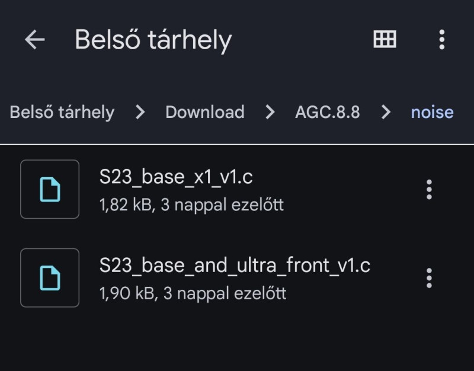474x371 pixels.
Task: Go to the AGC.8.8 breadcrumb folder
Action: [x=327, y=112]
